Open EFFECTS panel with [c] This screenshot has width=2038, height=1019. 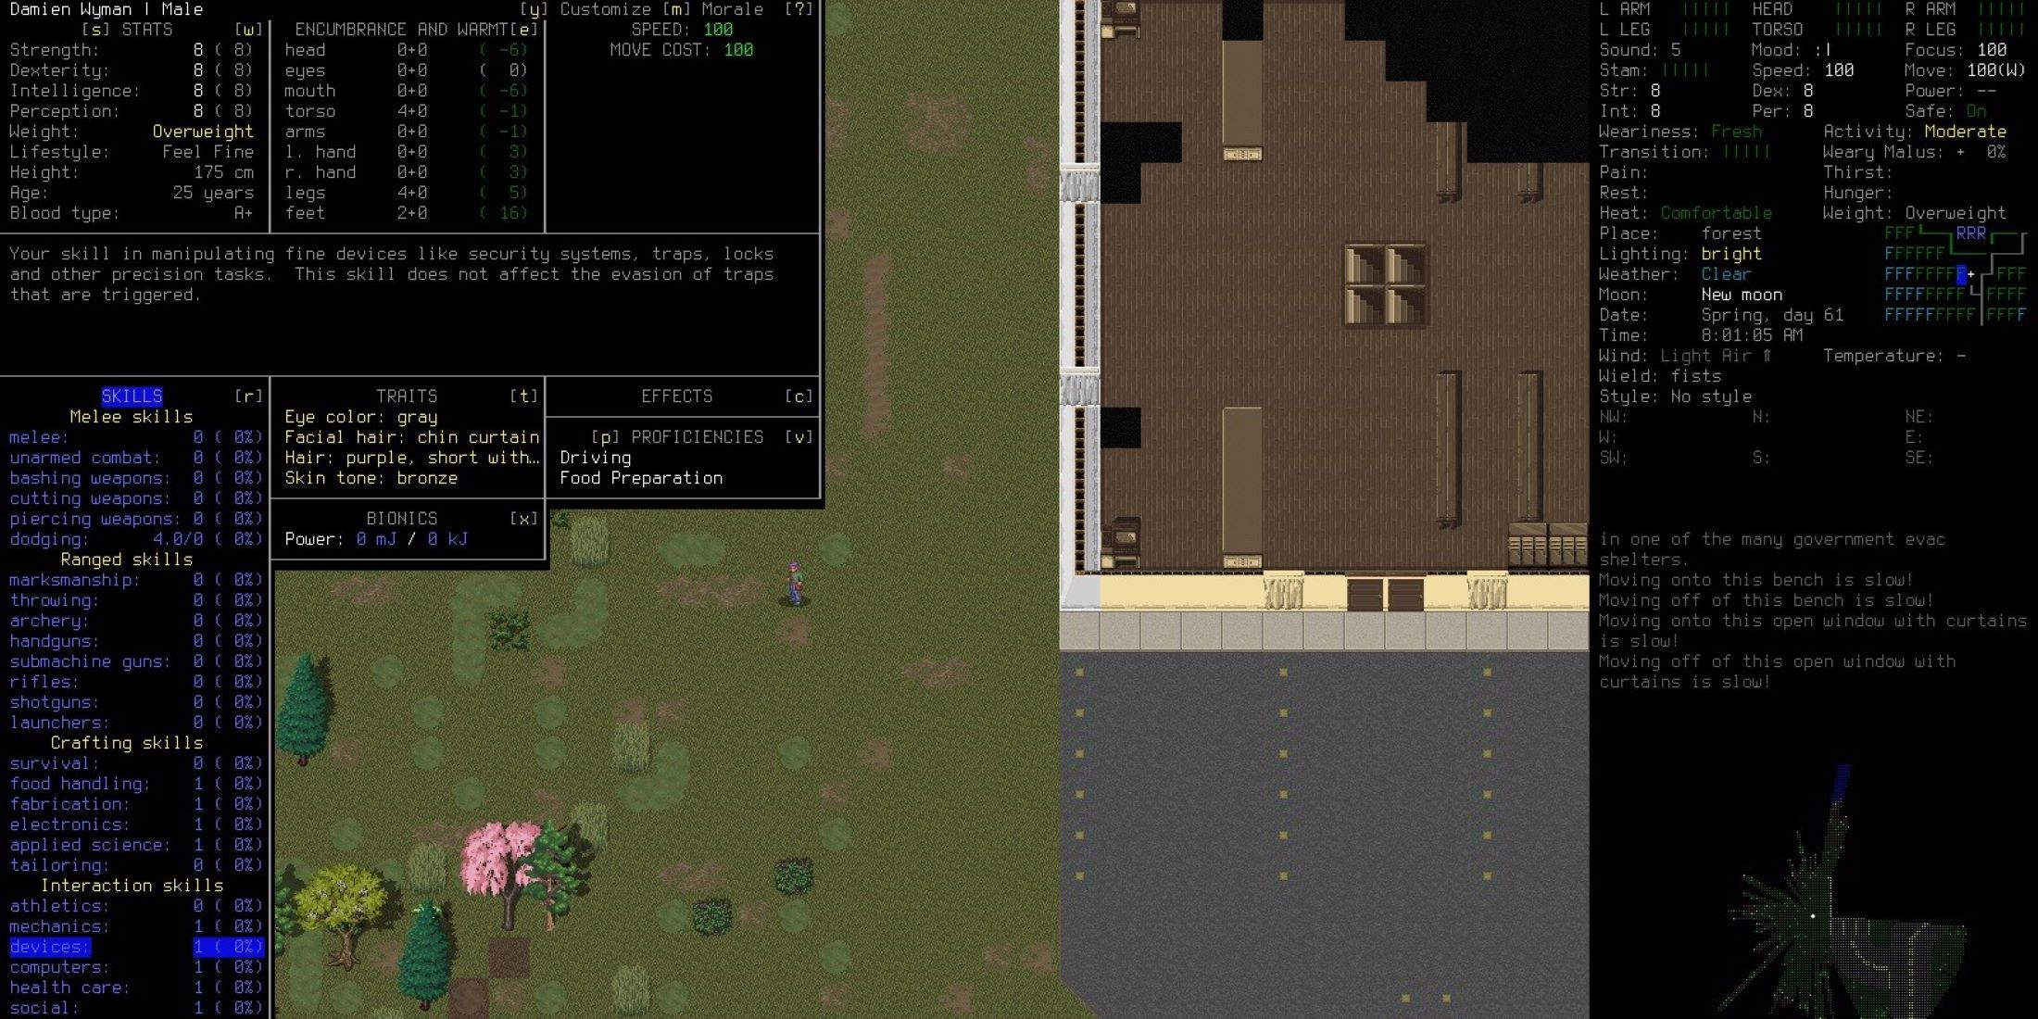tap(676, 396)
